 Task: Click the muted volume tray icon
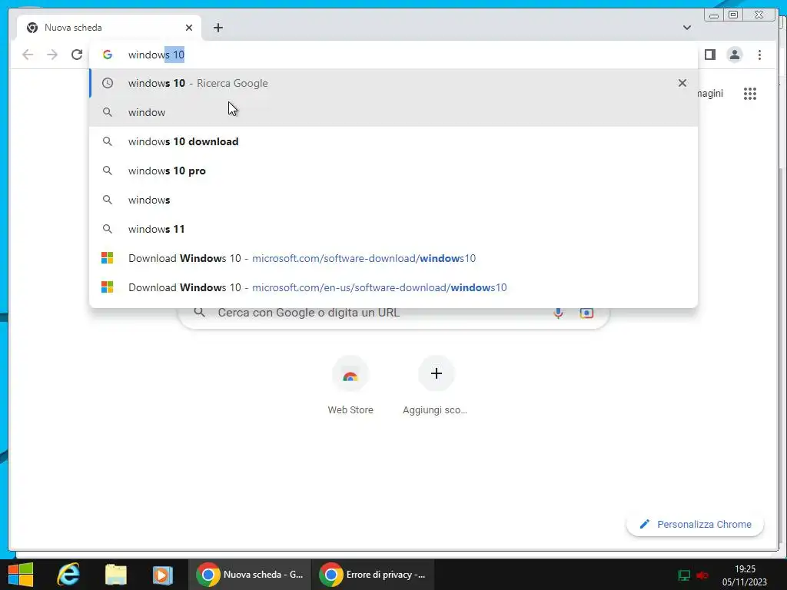tap(702, 575)
